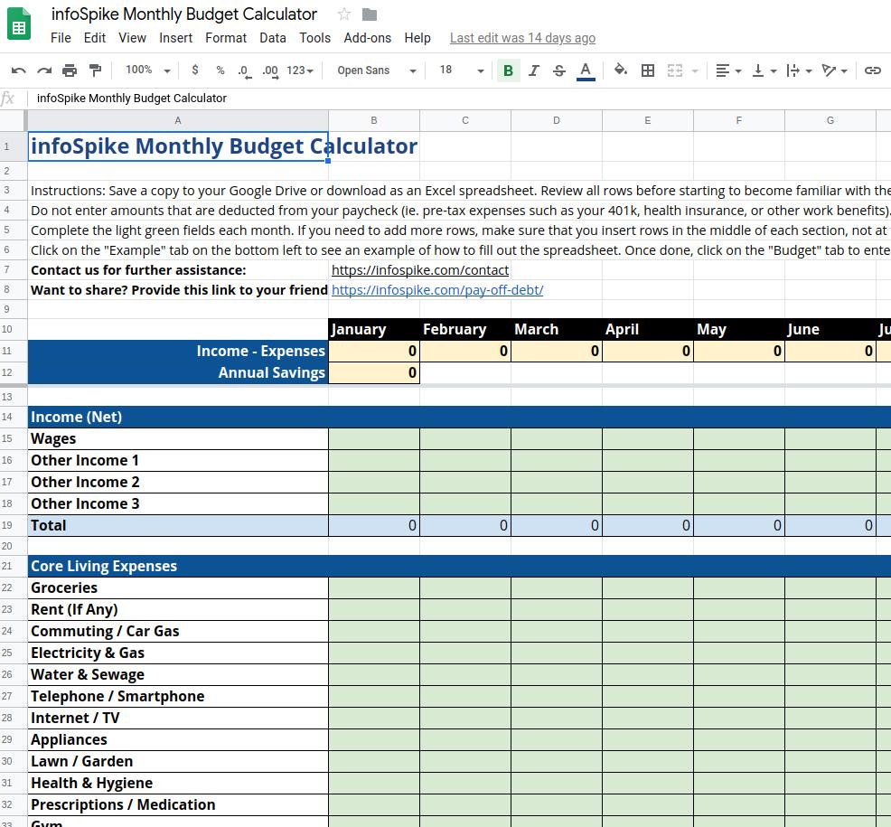Select the 'Telephone / Smartphone' cell

[x=178, y=696]
